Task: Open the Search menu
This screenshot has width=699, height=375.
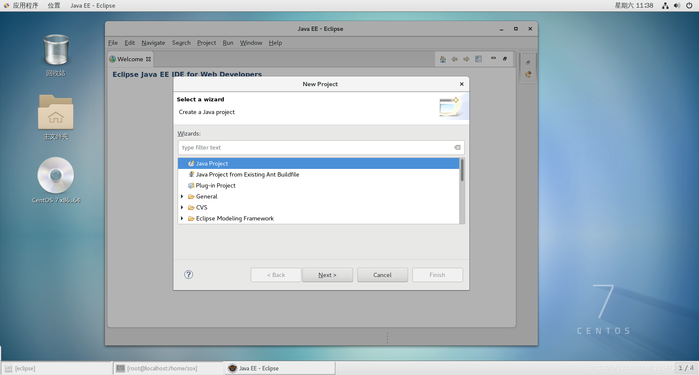Action: pyautogui.click(x=181, y=43)
